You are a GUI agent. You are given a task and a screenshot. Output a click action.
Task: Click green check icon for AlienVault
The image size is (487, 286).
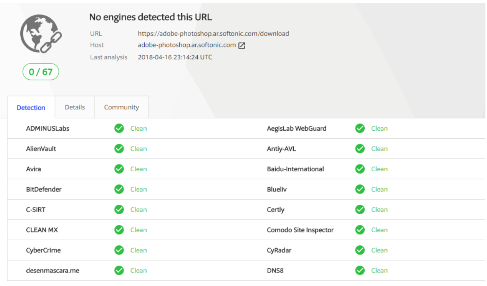coord(119,149)
